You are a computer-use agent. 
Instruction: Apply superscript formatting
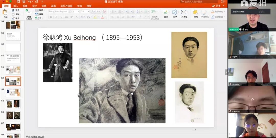(x=72, y=17)
